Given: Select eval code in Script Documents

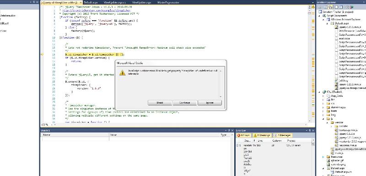Looking at the screenshot, I should coord(344,38).
